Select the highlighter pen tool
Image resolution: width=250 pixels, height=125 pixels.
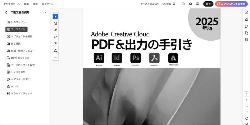click(x=55, y=30)
